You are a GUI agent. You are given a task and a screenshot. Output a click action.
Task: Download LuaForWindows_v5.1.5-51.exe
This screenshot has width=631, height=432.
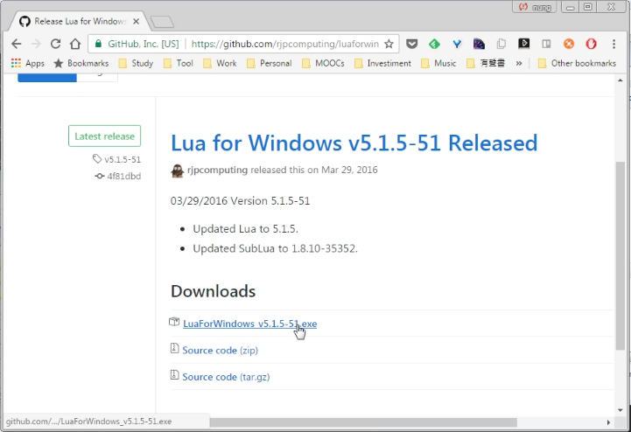point(250,324)
